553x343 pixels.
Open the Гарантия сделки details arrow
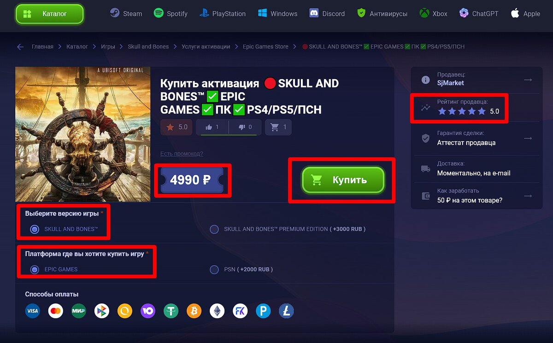click(528, 138)
